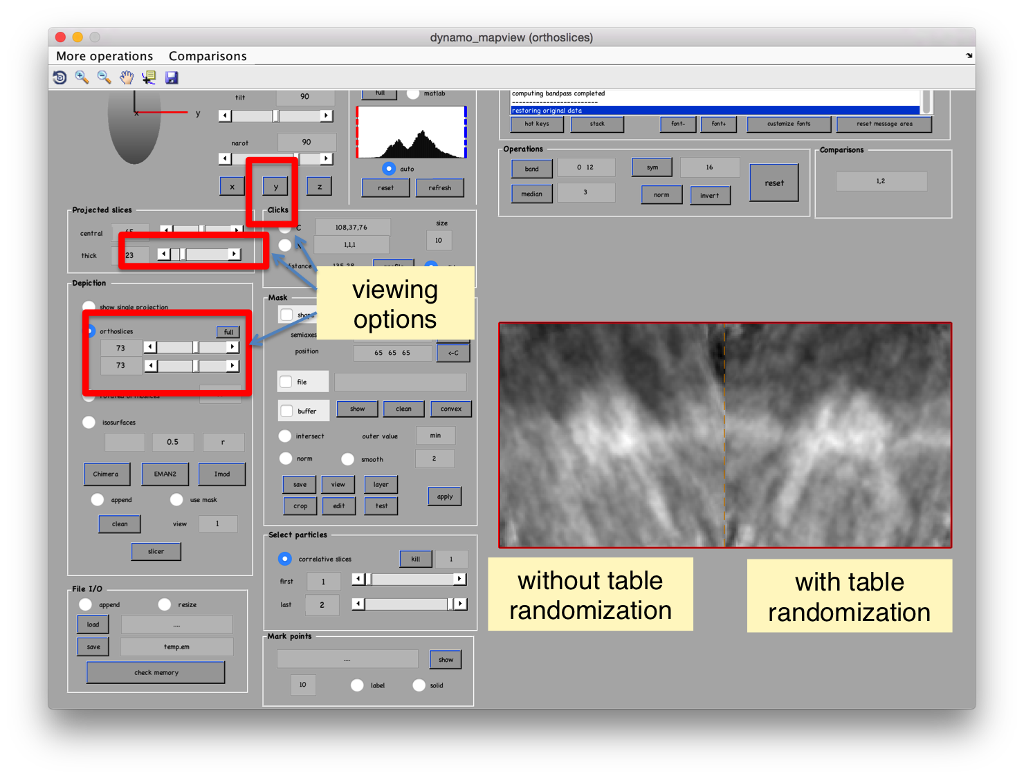
Task: Click the right arrow of the last slice slider
Action: pyautogui.click(x=460, y=604)
